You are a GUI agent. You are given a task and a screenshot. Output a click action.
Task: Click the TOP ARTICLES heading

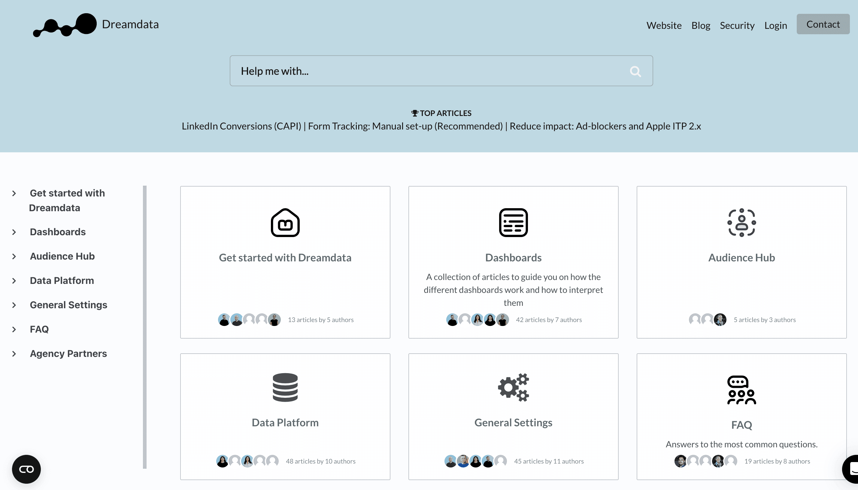(x=445, y=113)
